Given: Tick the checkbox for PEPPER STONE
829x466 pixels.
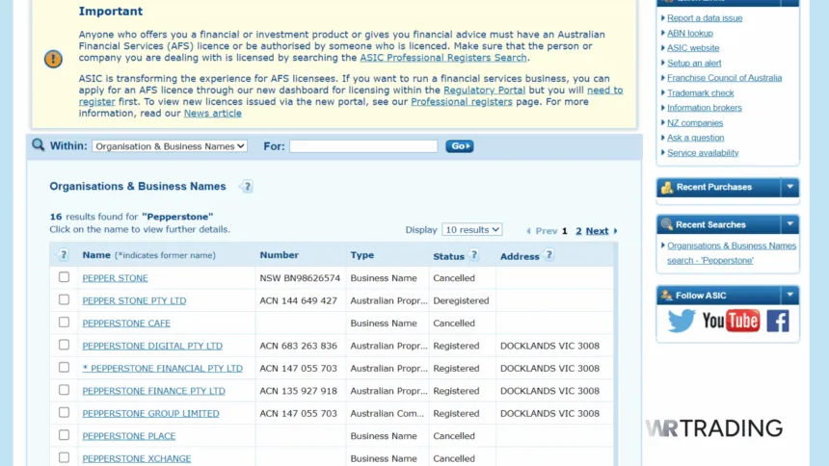Looking at the screenshot, I should (x=64, y=277).
